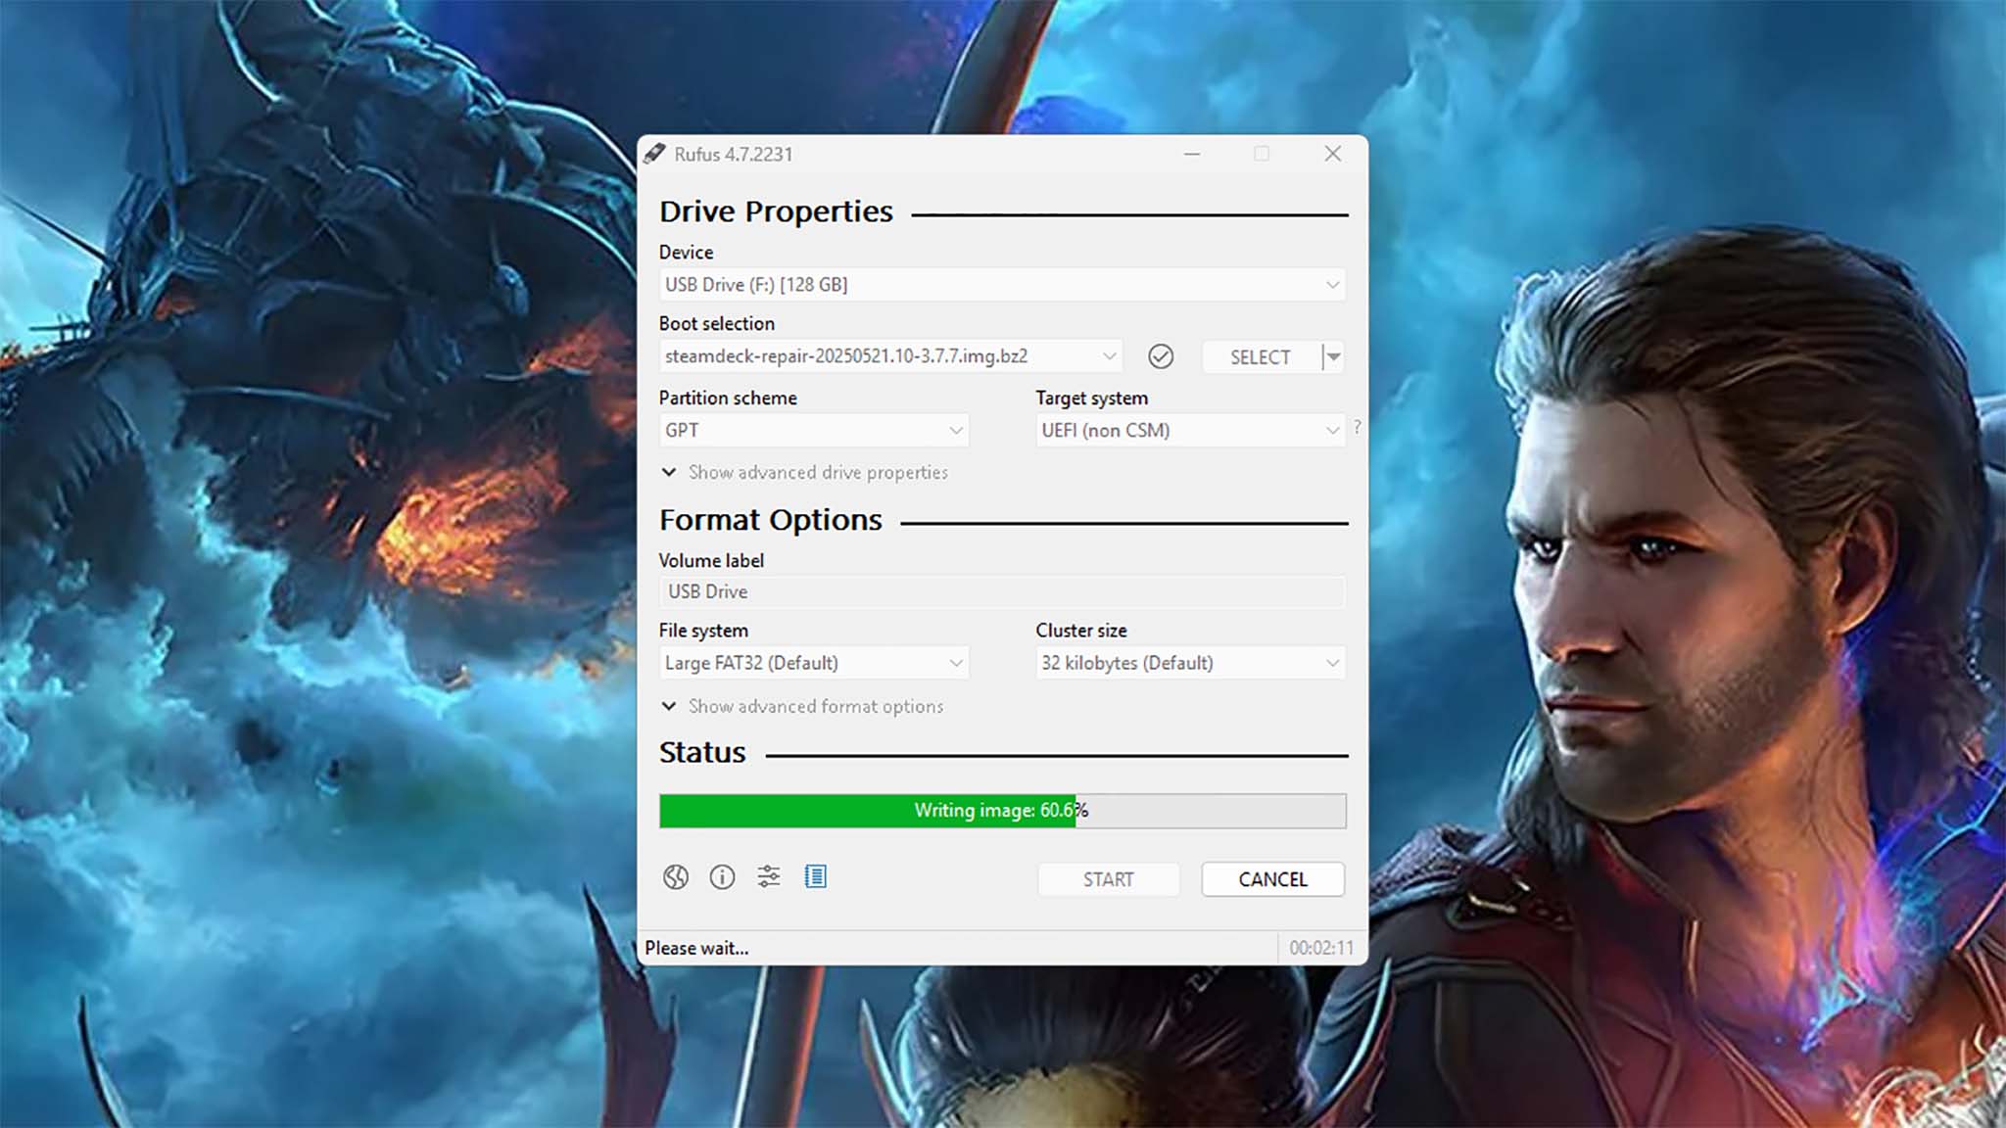2006x1128 pixels.
Task: Expand Show advanced format options
Action: [802, 706]
